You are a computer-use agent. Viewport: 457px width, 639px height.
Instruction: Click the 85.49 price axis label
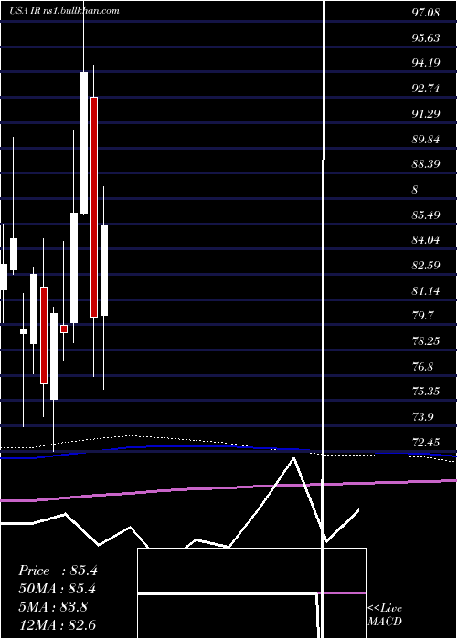click(x=426, y=215)
